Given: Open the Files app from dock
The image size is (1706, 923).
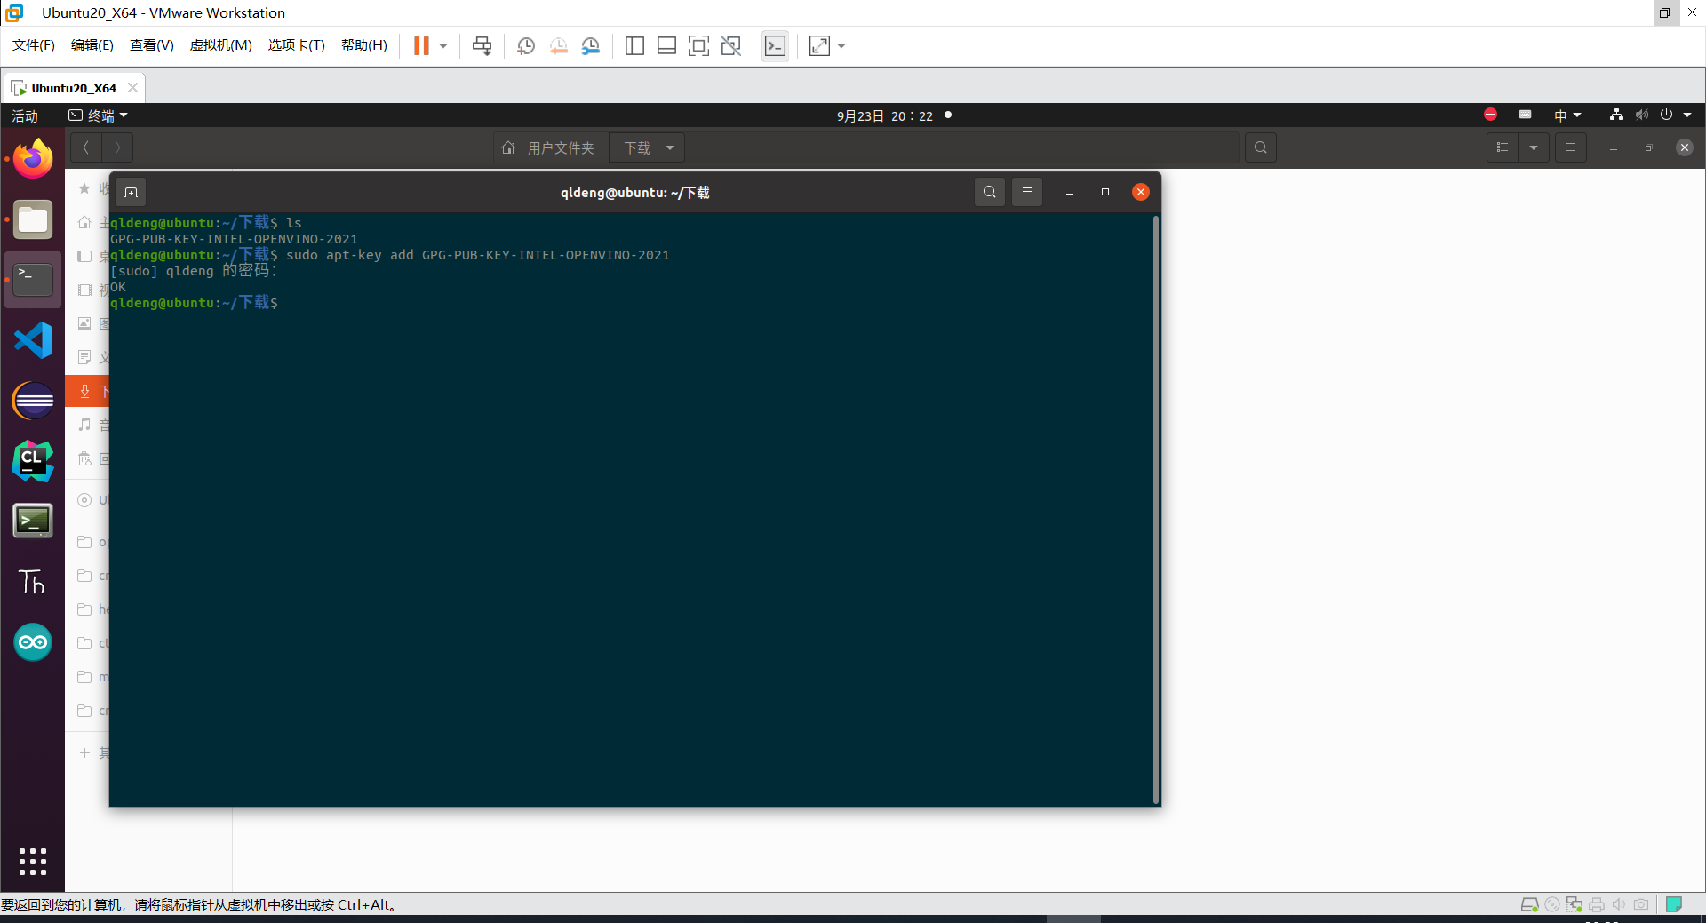Looking at the screenshot, I should pyautogui.click(x=33, y=219).
